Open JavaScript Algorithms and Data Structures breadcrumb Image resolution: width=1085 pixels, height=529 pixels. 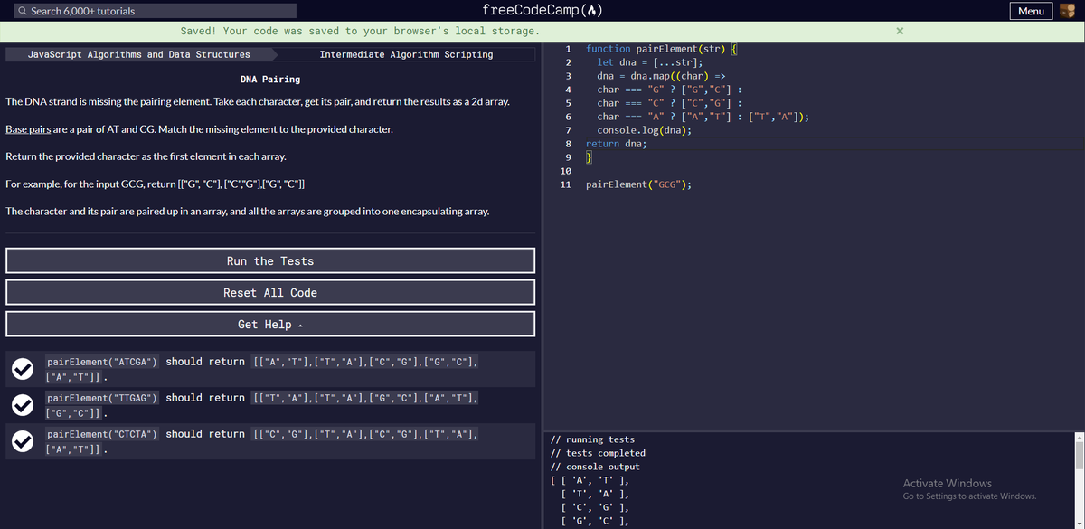139,54
